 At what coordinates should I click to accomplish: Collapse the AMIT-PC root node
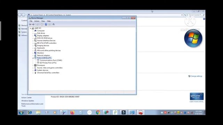click(30, 28)
